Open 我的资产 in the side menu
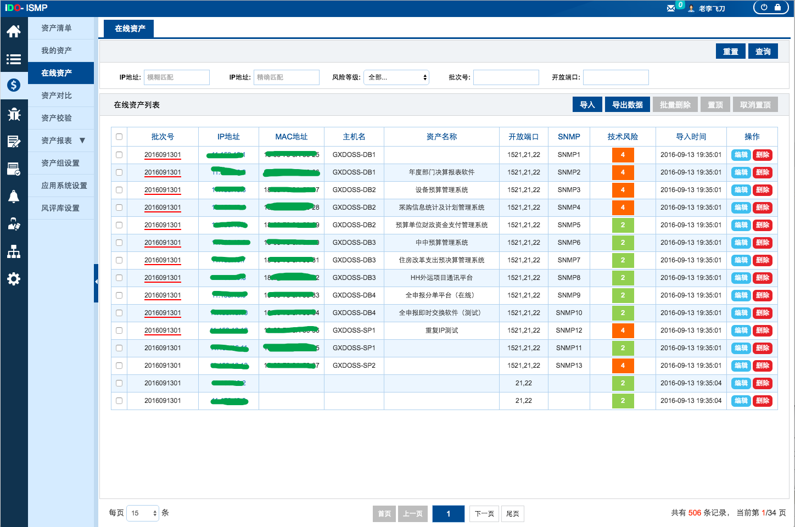 [x=61, y=51]
